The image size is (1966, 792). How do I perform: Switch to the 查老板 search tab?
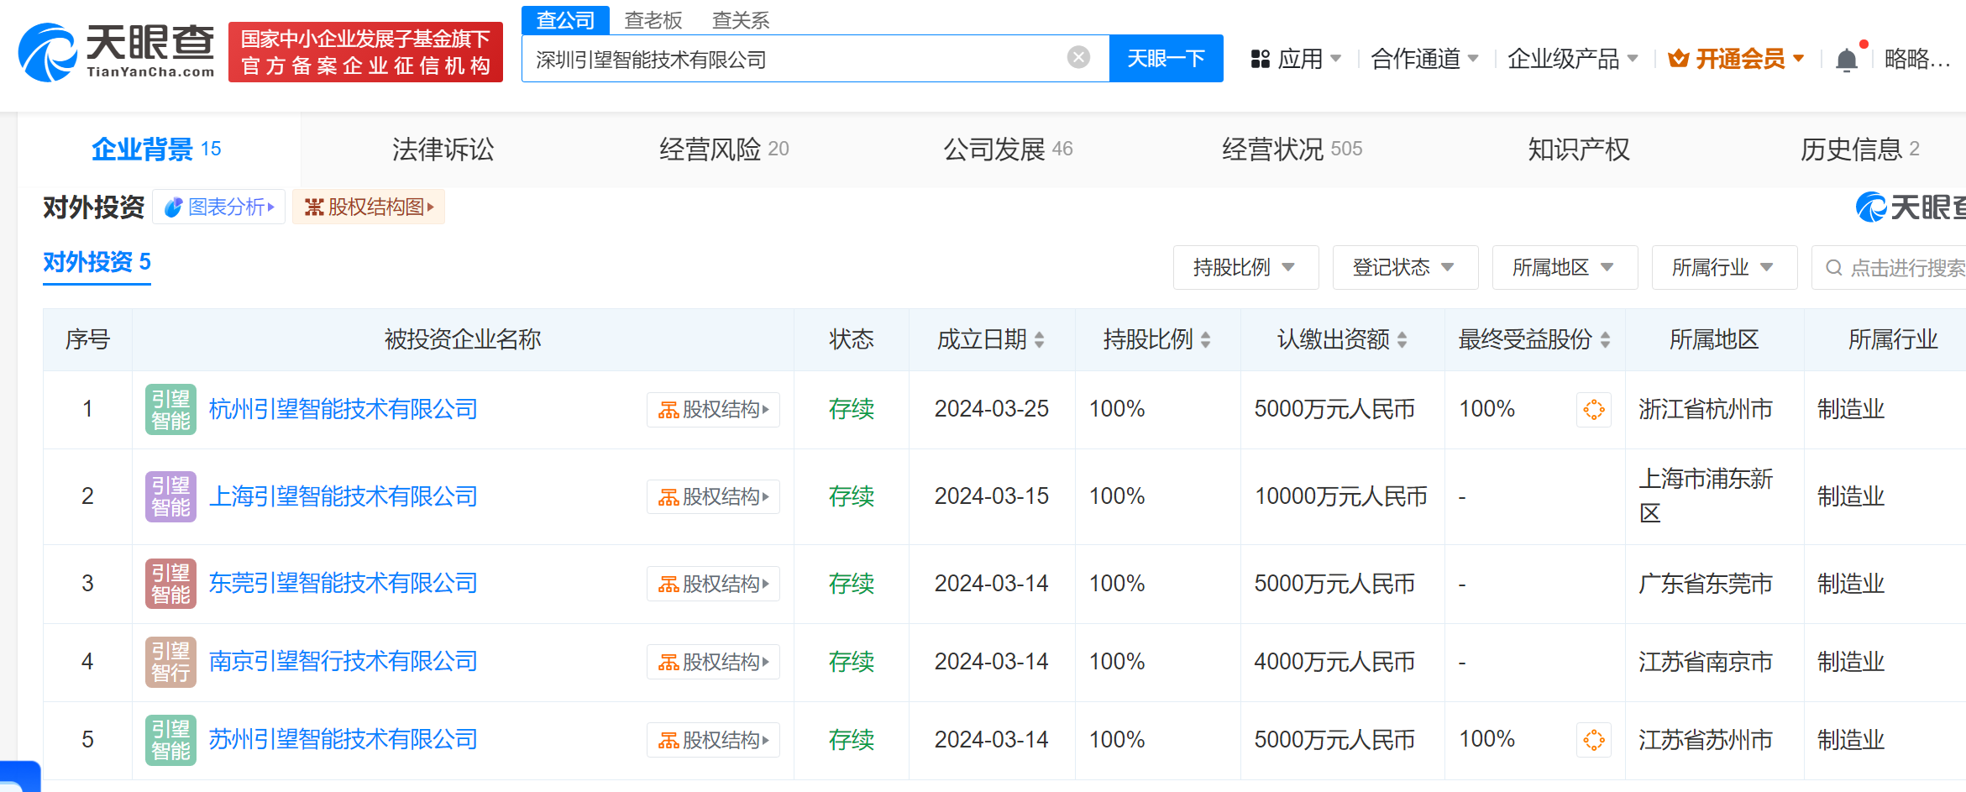click(653, 20)
